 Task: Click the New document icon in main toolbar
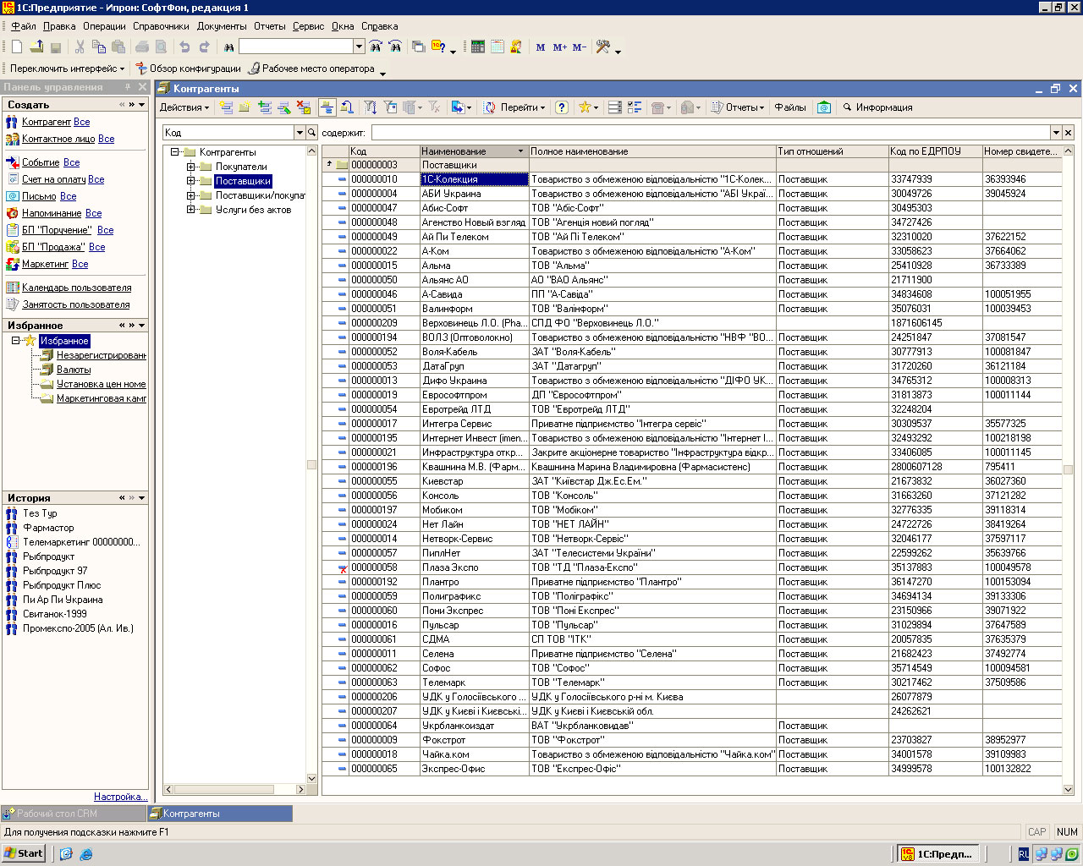[x=17, y=47]
